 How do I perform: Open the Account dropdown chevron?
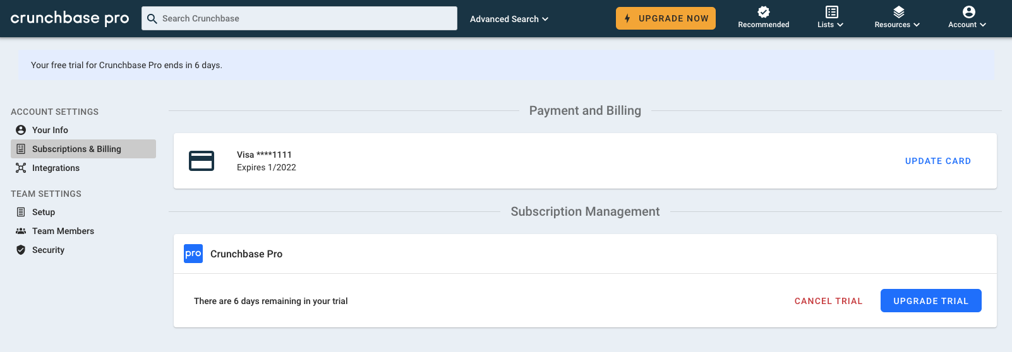coord(983,25)
